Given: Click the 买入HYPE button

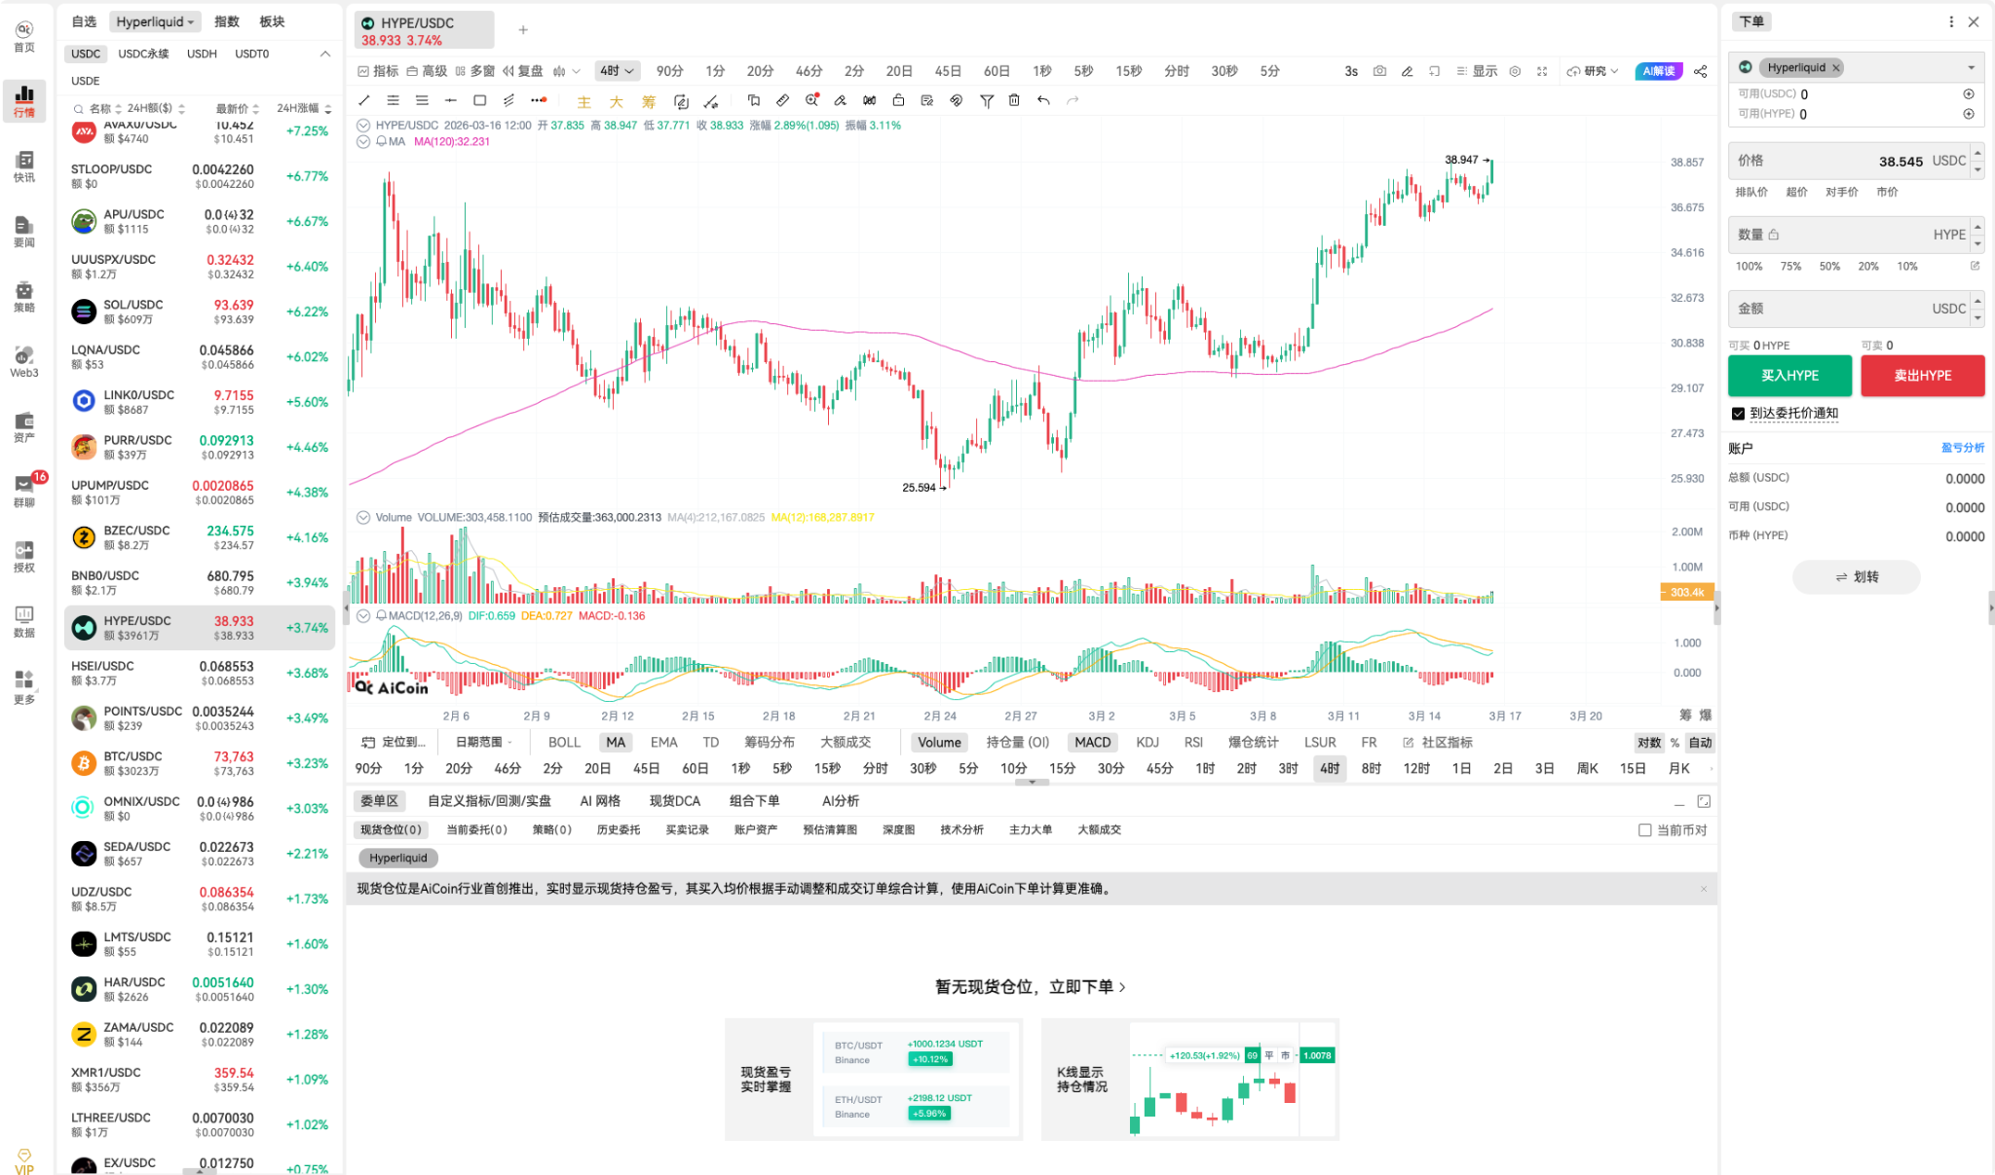Looking at the screenshot, I should pos(1789,376).
